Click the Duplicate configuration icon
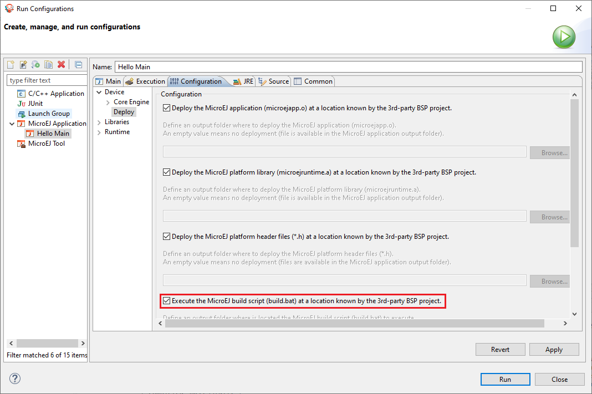Viewport: 592px width, 394px height. [49, 65]
